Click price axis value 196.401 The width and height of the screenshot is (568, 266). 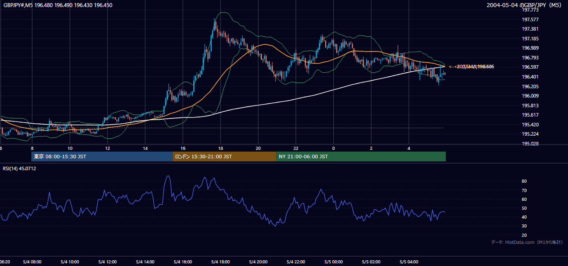530,77
